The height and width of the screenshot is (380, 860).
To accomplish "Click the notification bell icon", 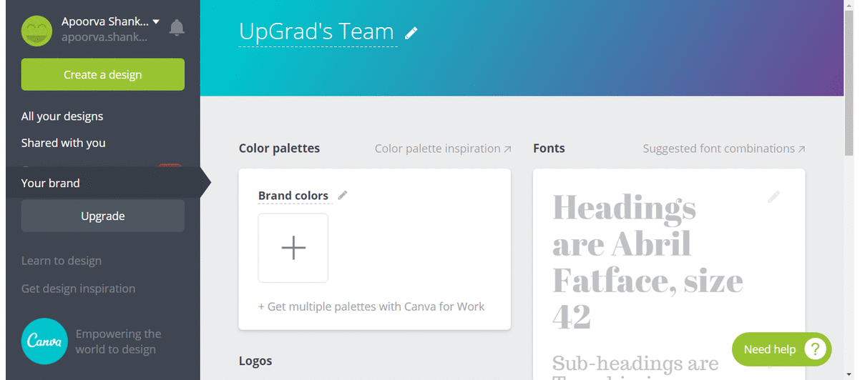I will (x=177, y=28).
